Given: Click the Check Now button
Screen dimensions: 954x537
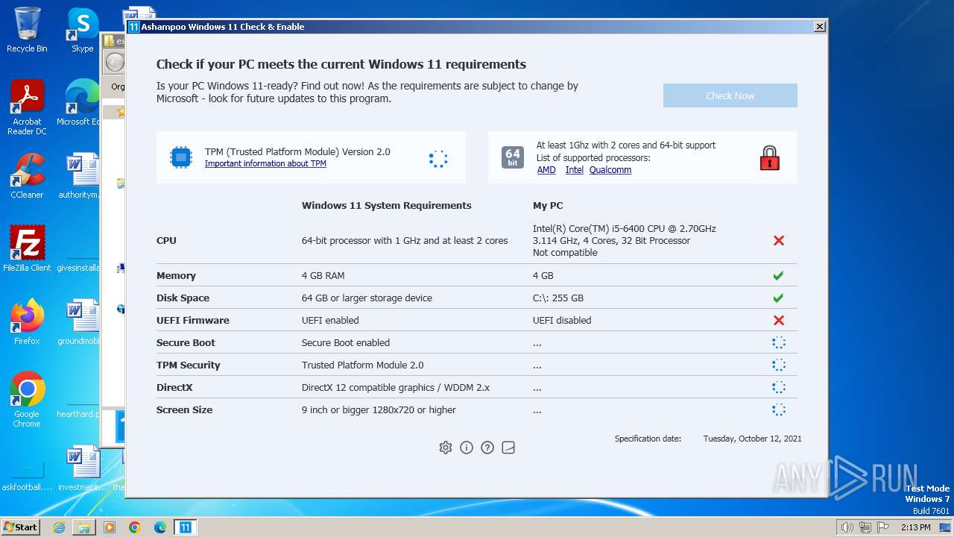Looking at the screenshot, I should coord(730,95).
